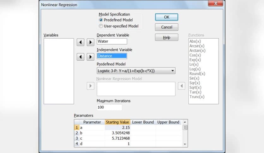This screenshot has height=153, width=264.
Task: Select row header 2 in parameters table
Action: click(x=77, y=133)
